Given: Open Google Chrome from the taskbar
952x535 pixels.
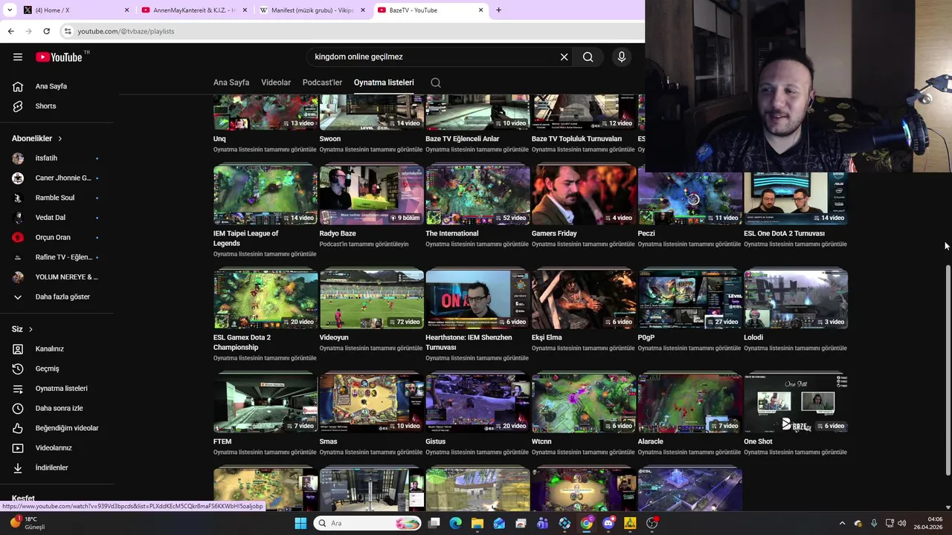Looking at the screenshot, I should [x=587, y=523].
